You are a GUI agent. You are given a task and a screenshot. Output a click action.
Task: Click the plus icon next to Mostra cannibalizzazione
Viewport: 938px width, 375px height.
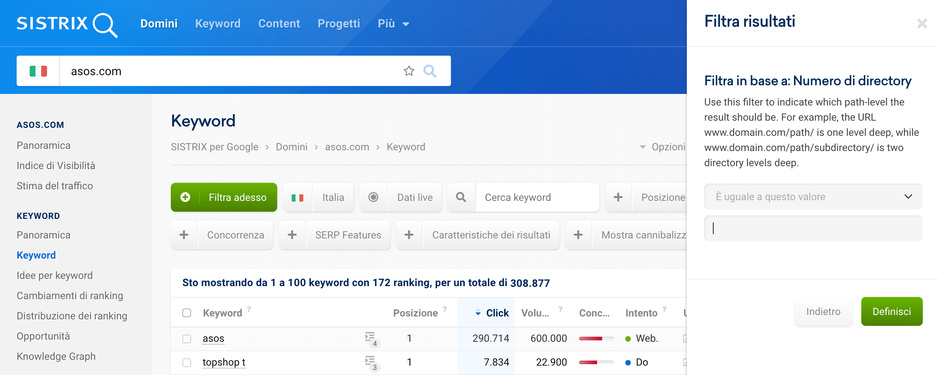point(578,235)
